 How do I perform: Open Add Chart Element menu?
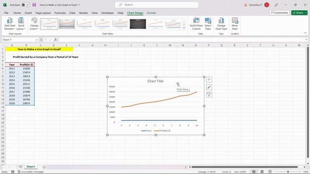point(10,24)
